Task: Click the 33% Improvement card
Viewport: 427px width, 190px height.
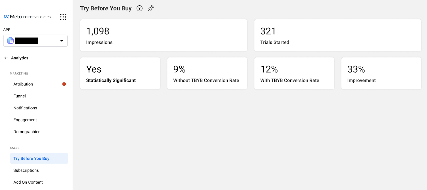Action: 381,73
